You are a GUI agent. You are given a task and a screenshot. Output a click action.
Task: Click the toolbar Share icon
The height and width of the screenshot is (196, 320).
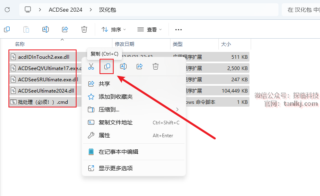(65, 29)
